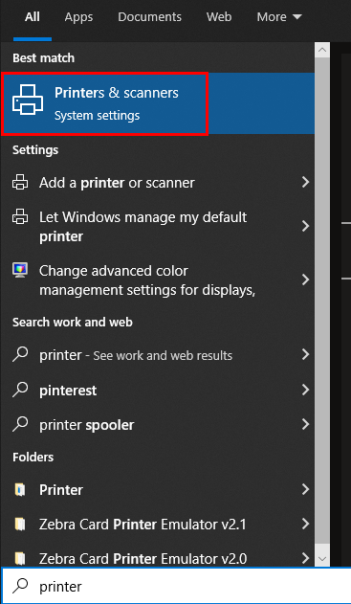The height and width of the screenshot is (604, 351).
Task: Click the search magnifier icon in the search box
Action: [x=20, y=586]
